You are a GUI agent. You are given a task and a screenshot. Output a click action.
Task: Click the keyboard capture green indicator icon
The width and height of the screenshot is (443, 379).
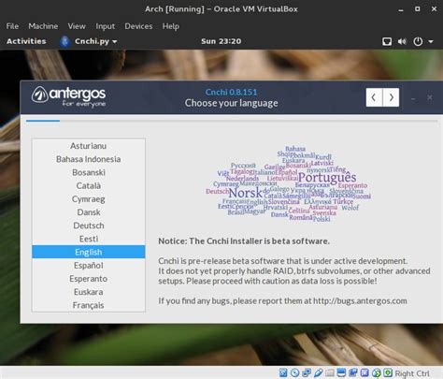(x=388, y=372)
